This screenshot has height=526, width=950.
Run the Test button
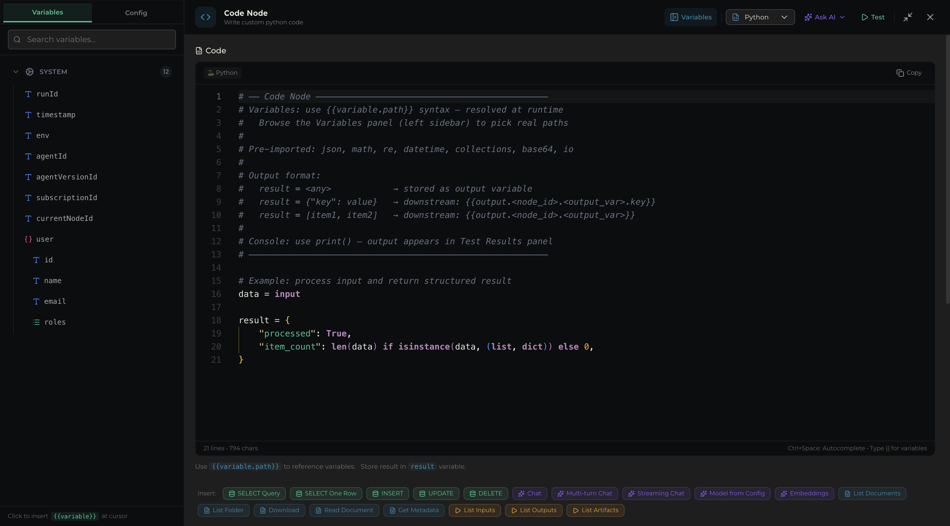click(873, 17)
